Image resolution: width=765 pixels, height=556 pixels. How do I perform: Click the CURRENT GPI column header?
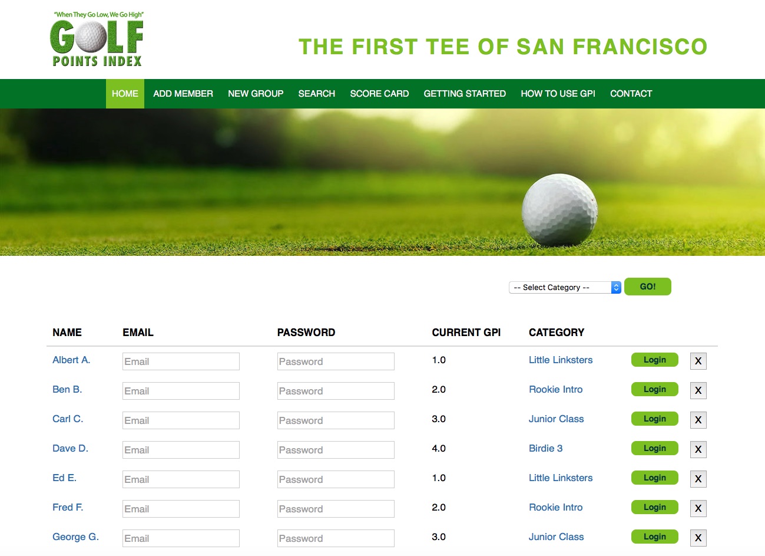click(x=466, y=333)
